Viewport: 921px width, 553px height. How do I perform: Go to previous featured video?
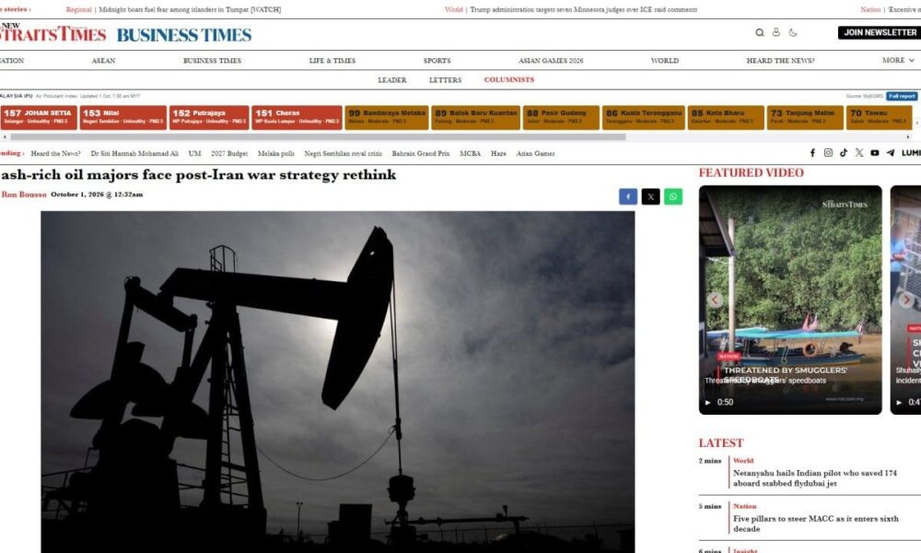pyautogui.click(x=715, y=300)
